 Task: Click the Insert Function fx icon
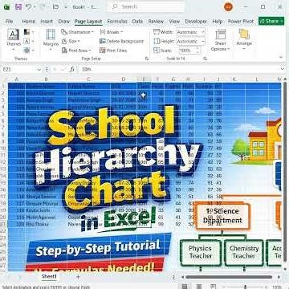click(72, 69)
